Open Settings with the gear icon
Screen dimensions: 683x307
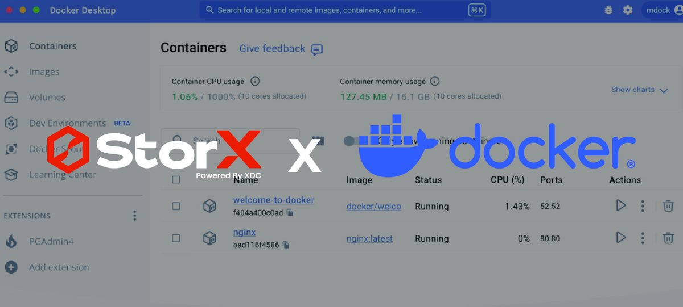[x=628, y=10]
